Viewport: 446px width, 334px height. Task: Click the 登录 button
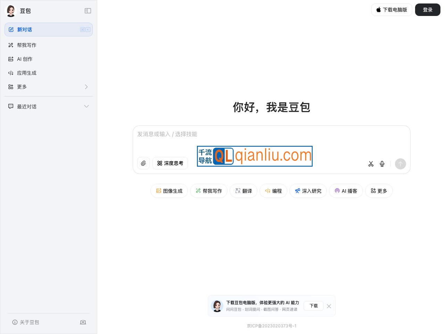point(428,10)
